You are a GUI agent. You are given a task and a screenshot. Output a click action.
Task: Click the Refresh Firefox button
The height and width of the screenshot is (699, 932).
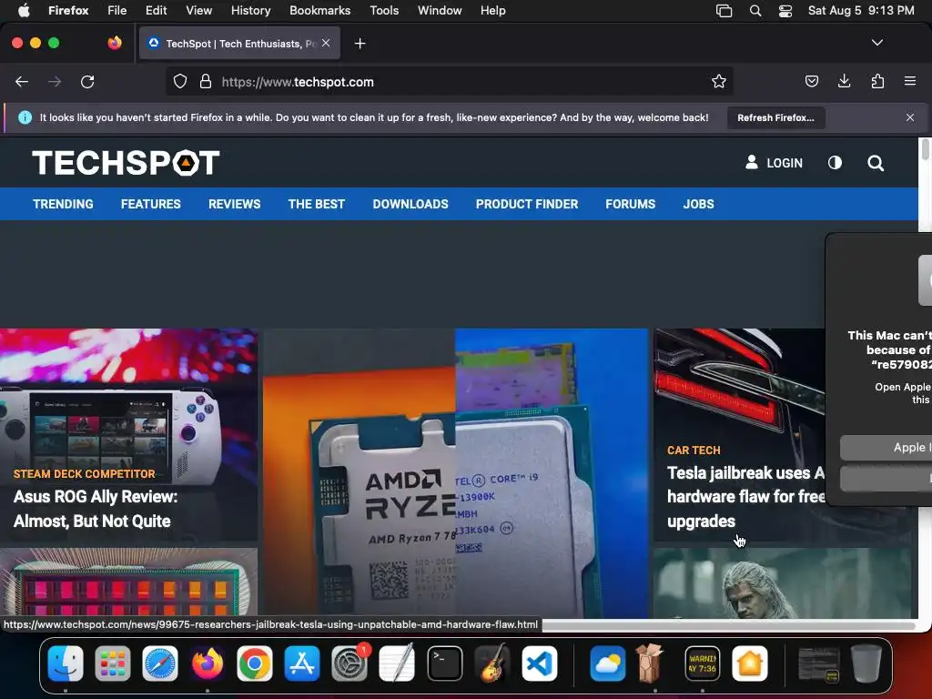(x=775, y=117)
